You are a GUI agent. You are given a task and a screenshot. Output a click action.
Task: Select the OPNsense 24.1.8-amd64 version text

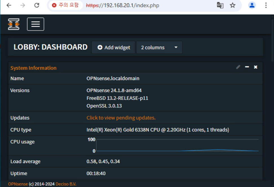(114, 90)
